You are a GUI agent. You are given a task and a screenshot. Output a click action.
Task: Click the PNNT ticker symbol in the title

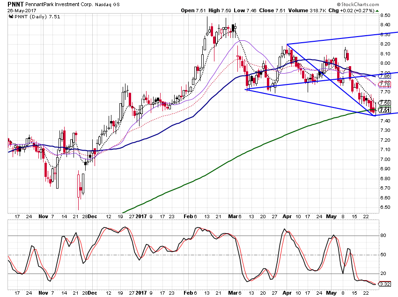16,4
